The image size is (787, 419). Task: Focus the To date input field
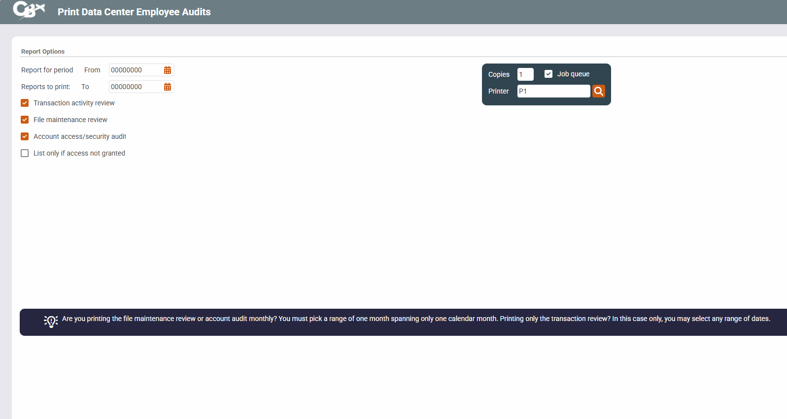pos(135,87)
